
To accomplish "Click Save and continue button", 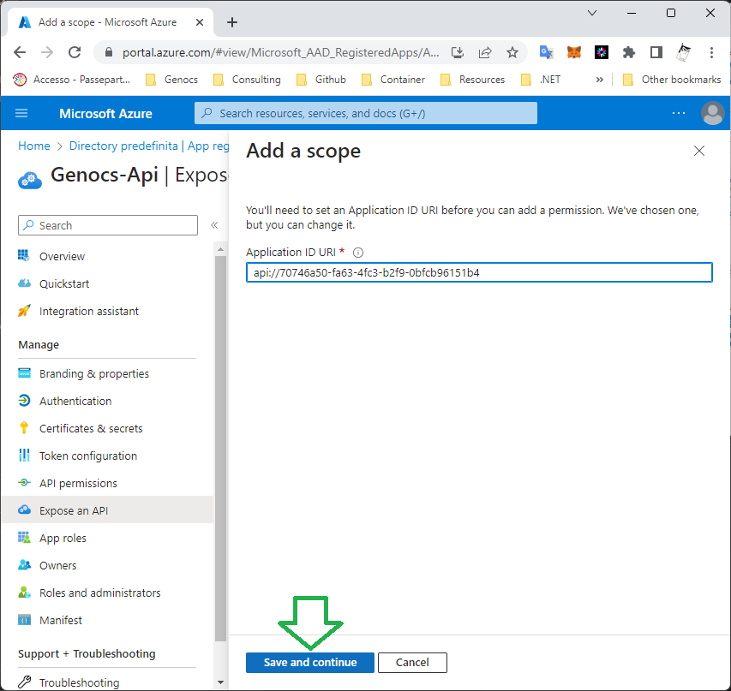I will [x=310, y=662].
